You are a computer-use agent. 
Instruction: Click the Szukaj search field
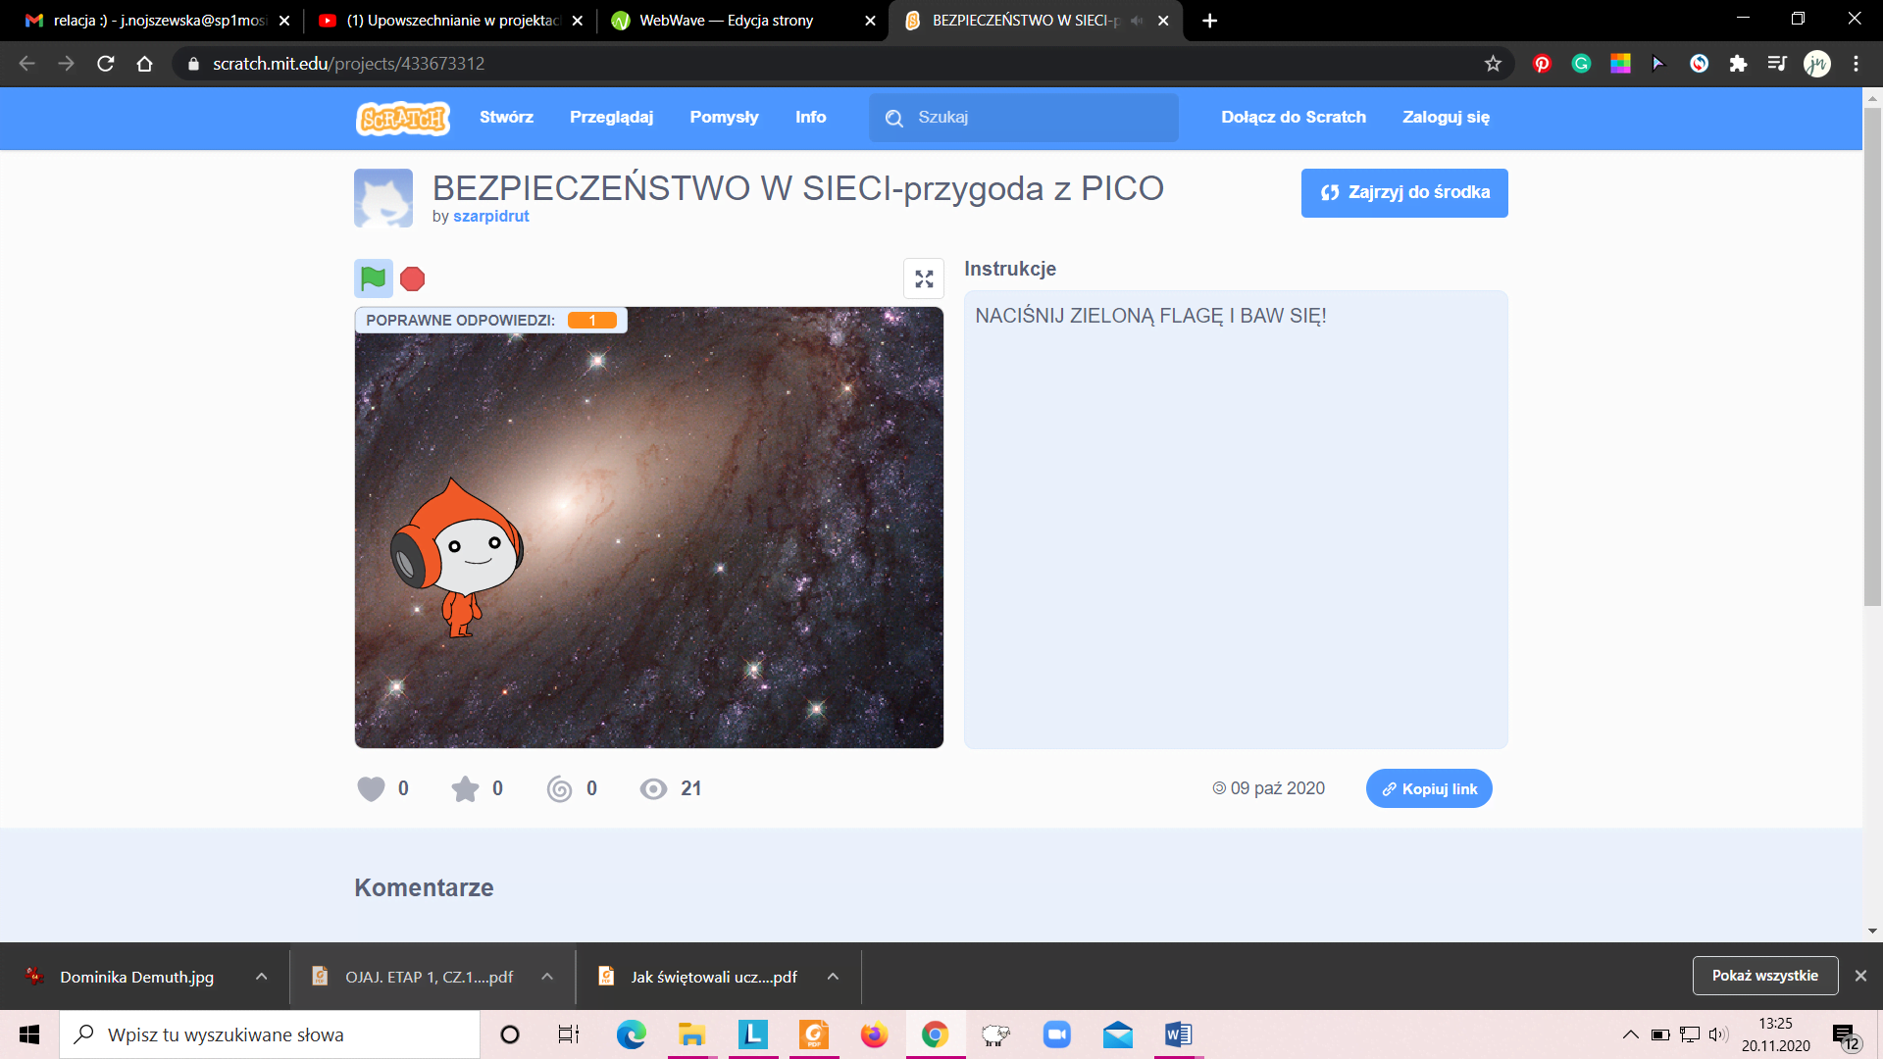[x=1040, y=118]
